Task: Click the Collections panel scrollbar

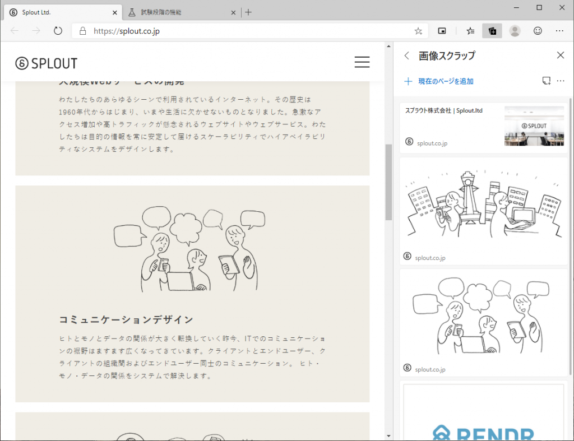Action: (570, 236)
